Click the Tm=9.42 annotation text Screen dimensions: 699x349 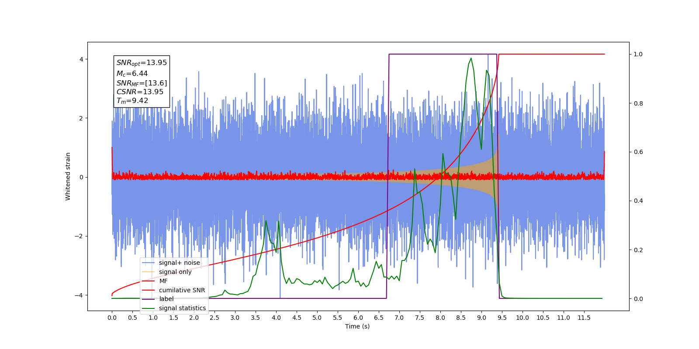(x=132, y=101)
